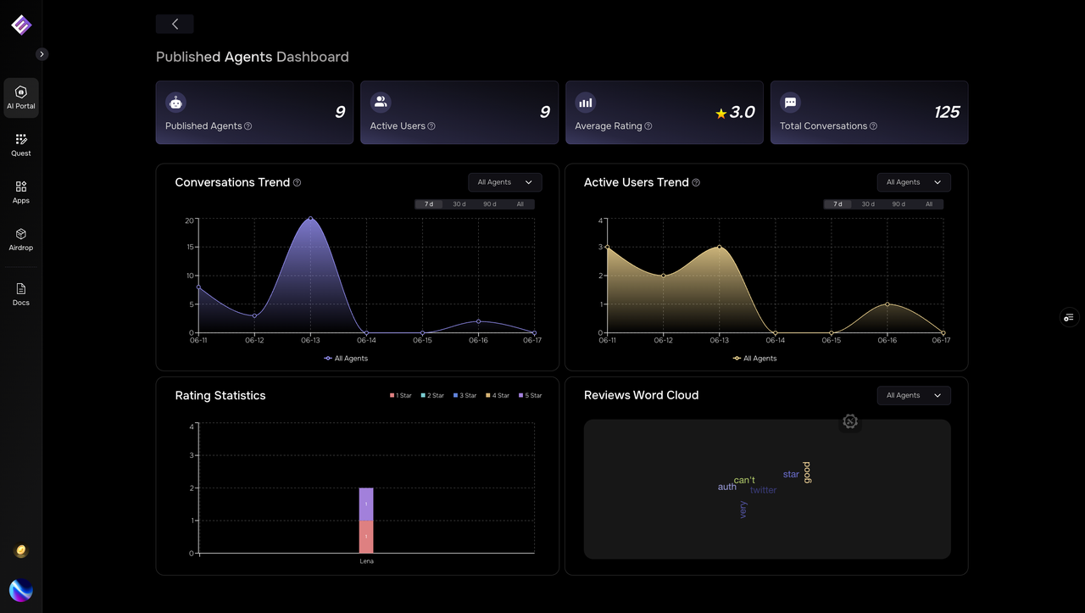Click the Published Agents info icon
1085x613 pixels.
(x=248, y=126)
